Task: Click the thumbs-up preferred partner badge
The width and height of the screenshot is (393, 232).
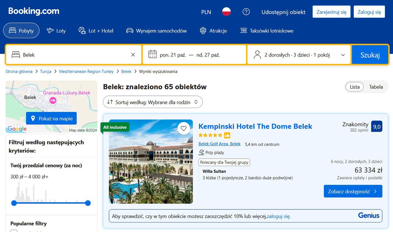Action: (x=227, y=135)
